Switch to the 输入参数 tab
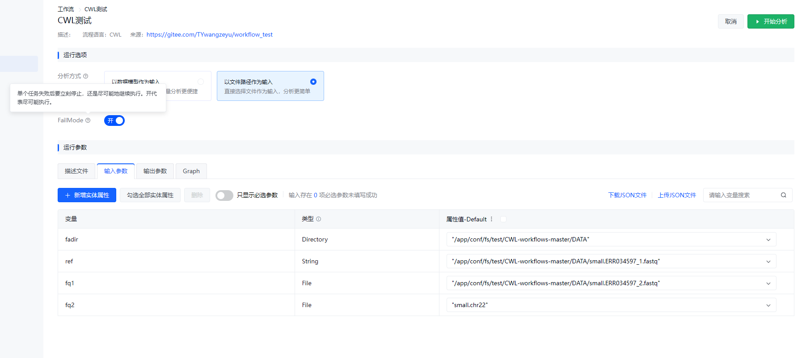The height and width of the screenshot is (358, 806). tap(116, 171)
